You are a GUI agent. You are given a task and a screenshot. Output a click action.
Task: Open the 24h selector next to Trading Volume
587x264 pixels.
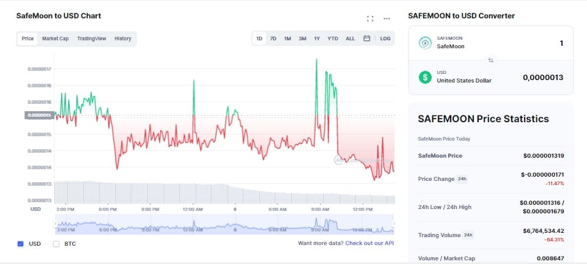tap(468, 235)
